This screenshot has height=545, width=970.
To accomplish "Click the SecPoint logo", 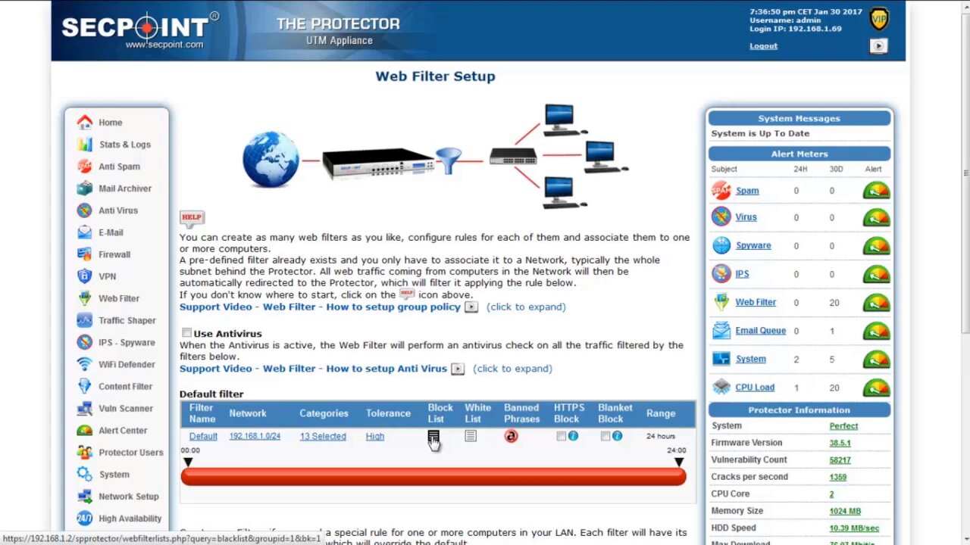I will pyautogui.click(x=141, y=30).
